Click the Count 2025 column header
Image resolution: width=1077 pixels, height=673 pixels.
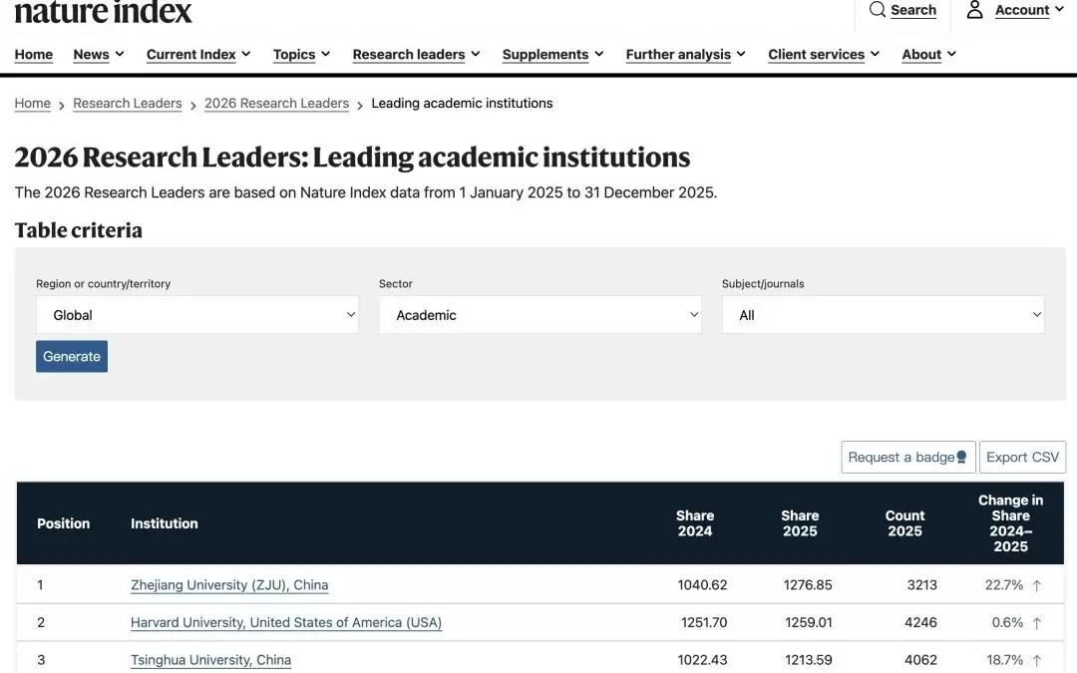[904, 523]
